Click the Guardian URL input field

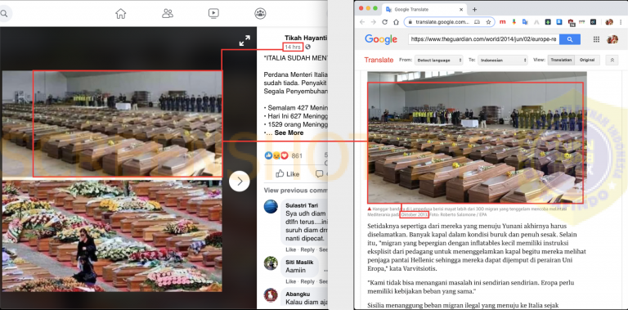point(483,39)
